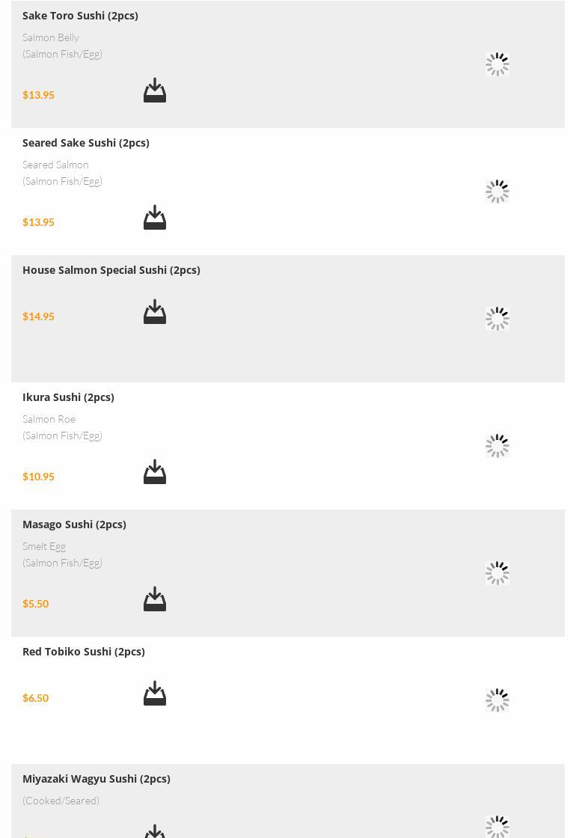Viewport: 576px width, 838px height.
Task: View the Sake Toro Sushi image placeholder
Action: tap(497, 64)
